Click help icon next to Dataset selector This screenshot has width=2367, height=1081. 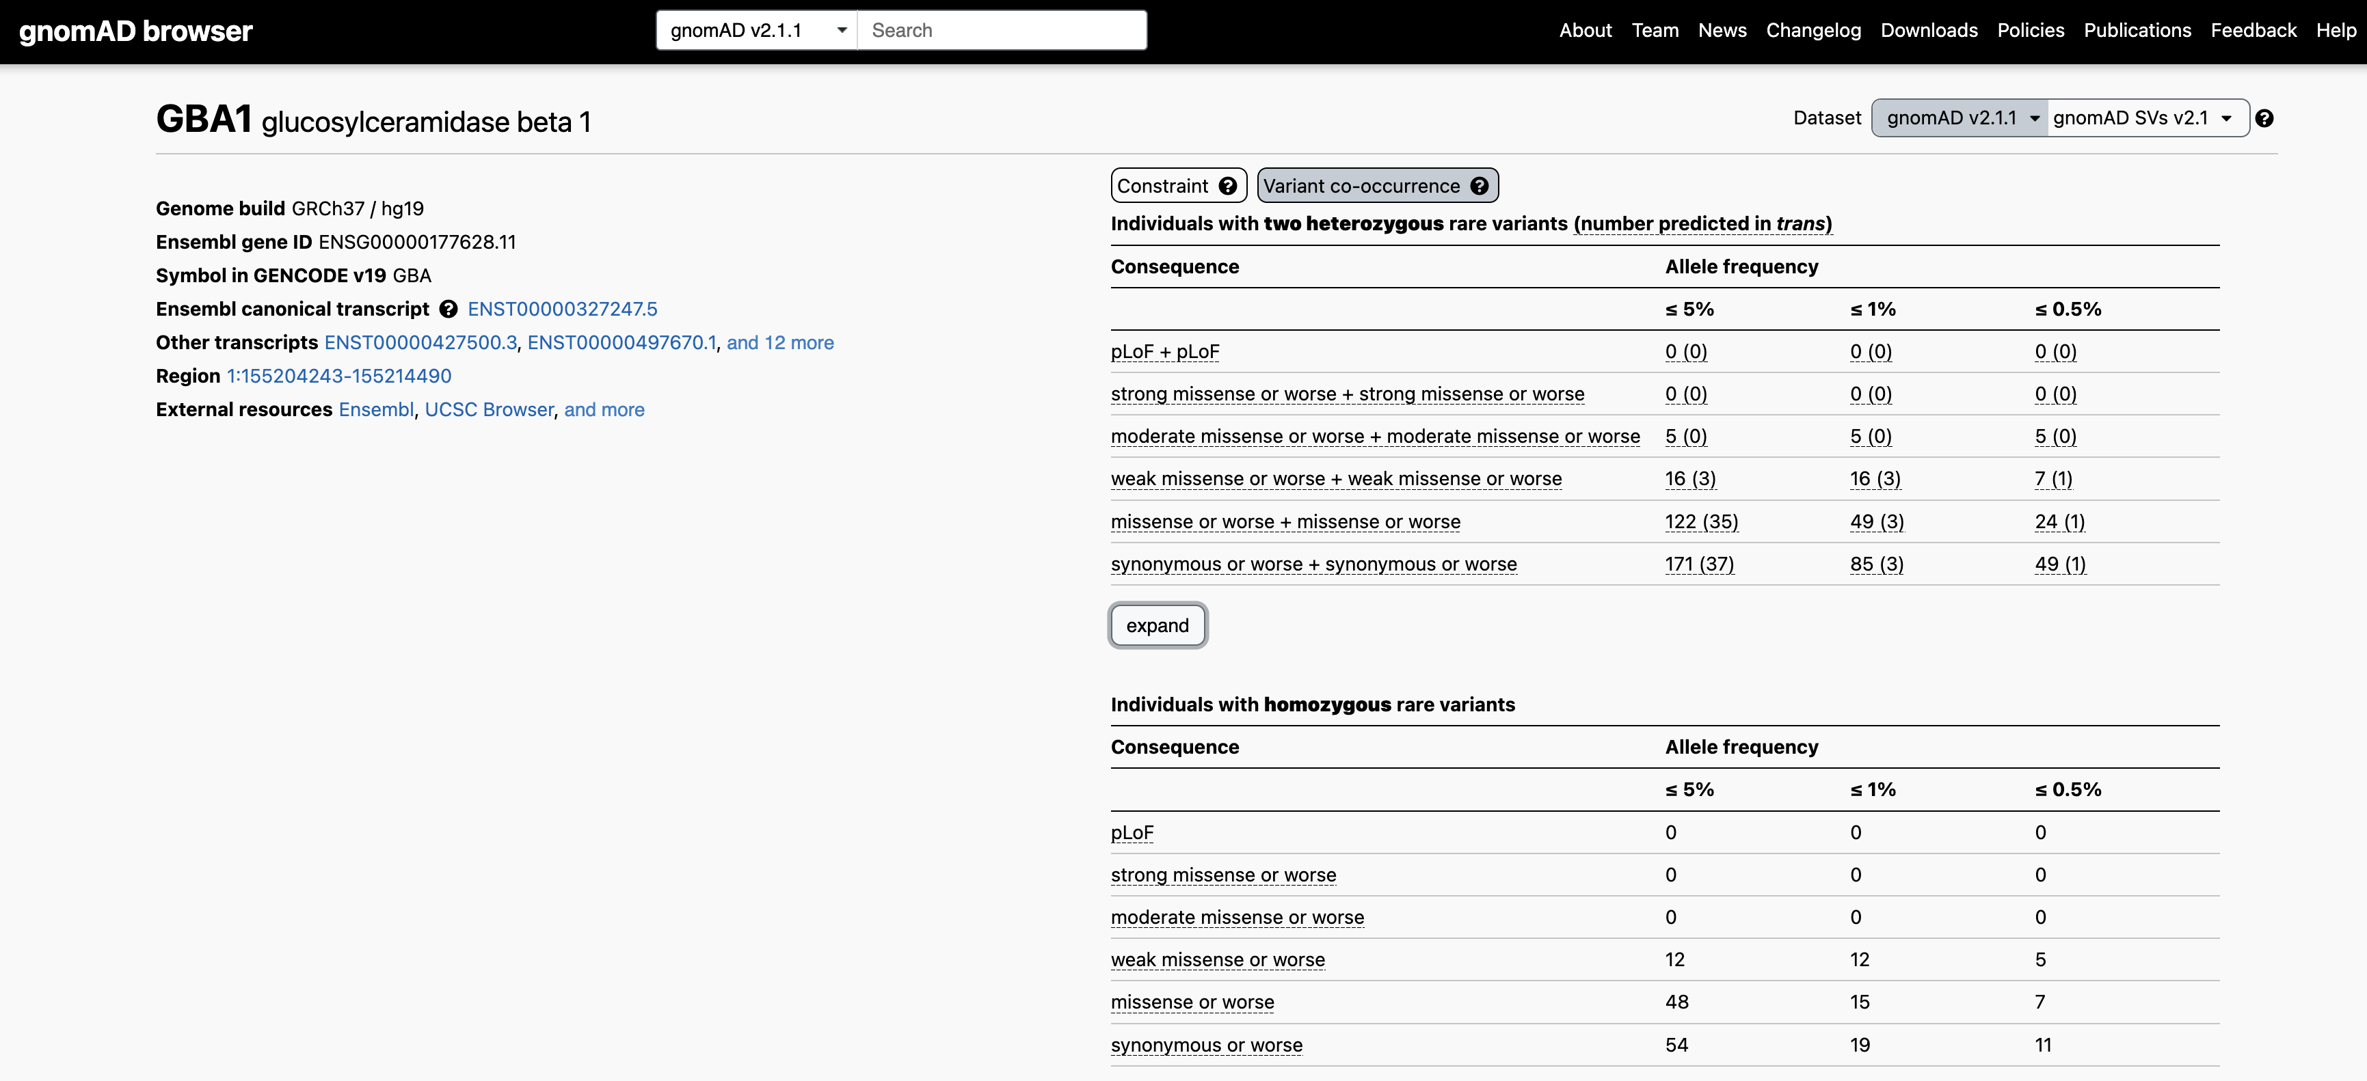2264,118
